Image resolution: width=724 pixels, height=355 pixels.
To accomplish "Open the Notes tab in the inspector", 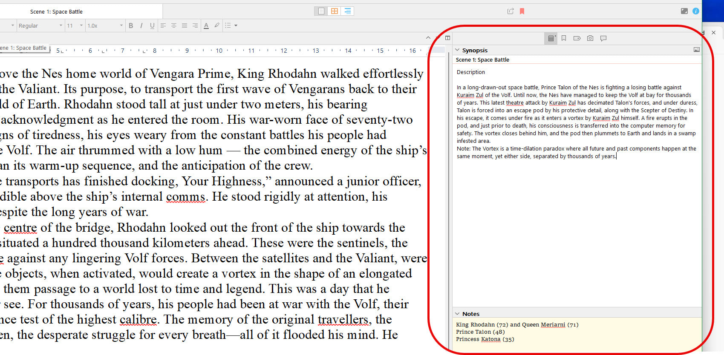I will [x=551, y=38].
